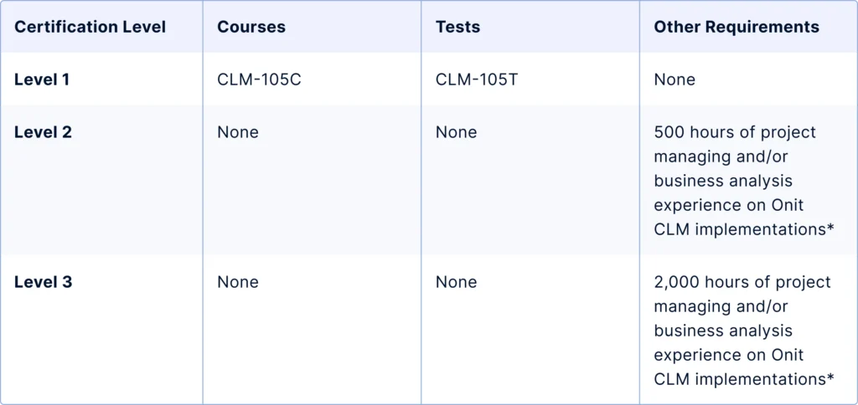The width and height of the screenshot is (858, 405).
Task: Click None in Level 3 Tests cell
Action: (456, 282)
